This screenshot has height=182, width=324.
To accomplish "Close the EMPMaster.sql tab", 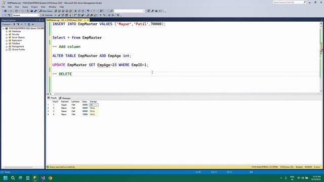I will [x=88, y=20].
